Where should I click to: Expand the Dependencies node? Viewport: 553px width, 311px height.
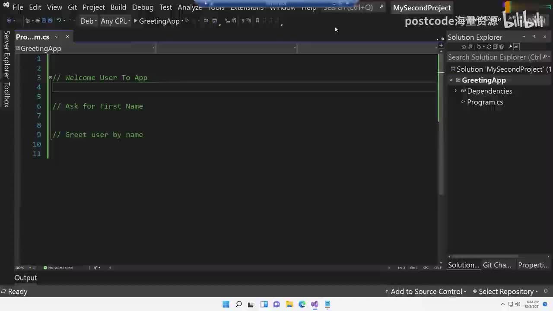(x=455, y=91)
